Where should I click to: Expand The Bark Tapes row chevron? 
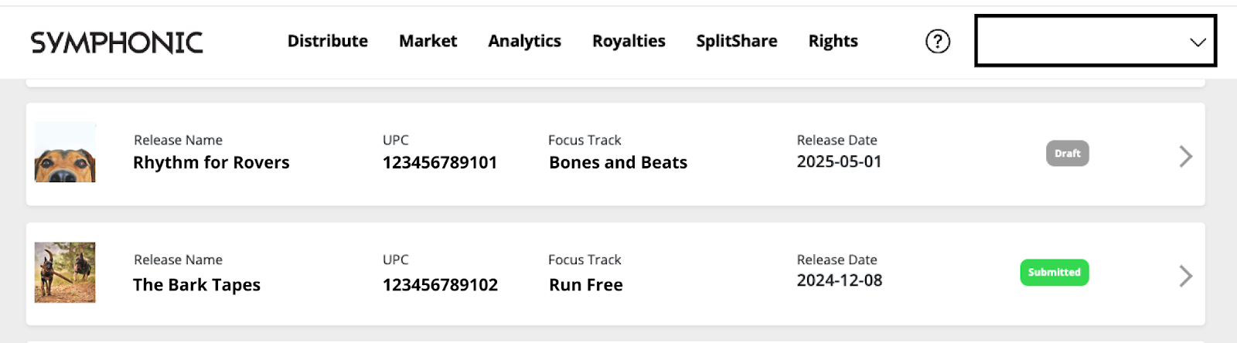1185,276
